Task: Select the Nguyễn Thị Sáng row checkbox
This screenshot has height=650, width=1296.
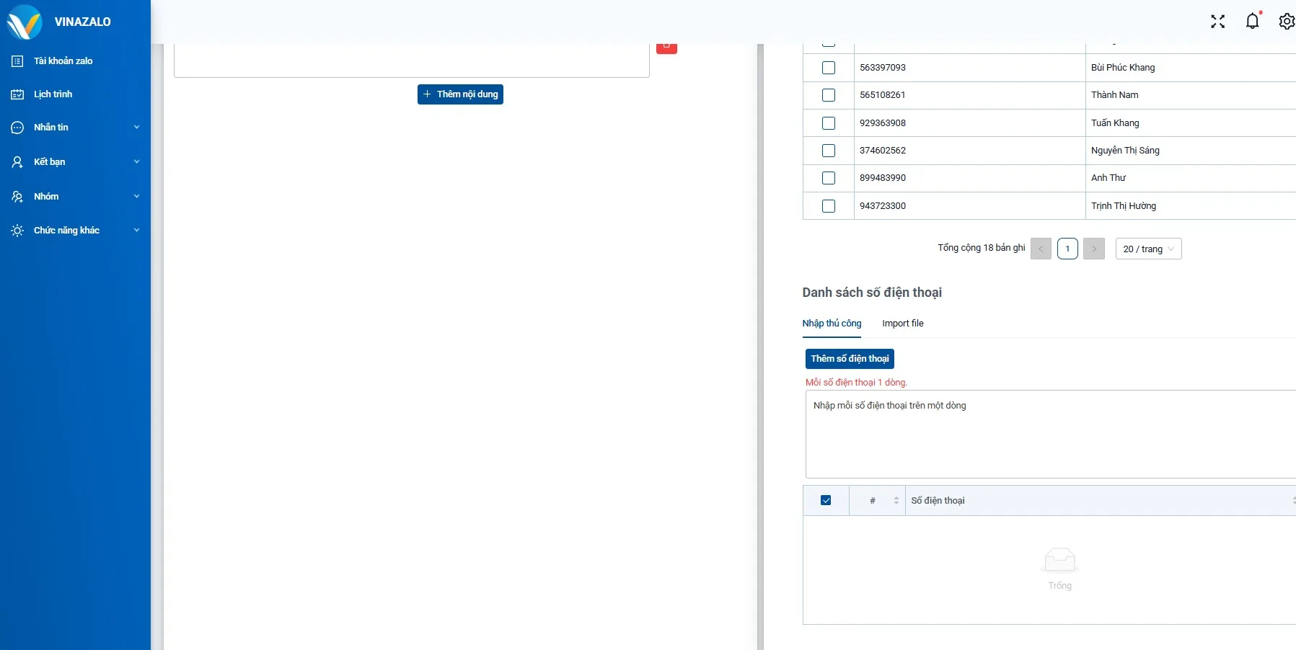Action: tap(829, 151)
